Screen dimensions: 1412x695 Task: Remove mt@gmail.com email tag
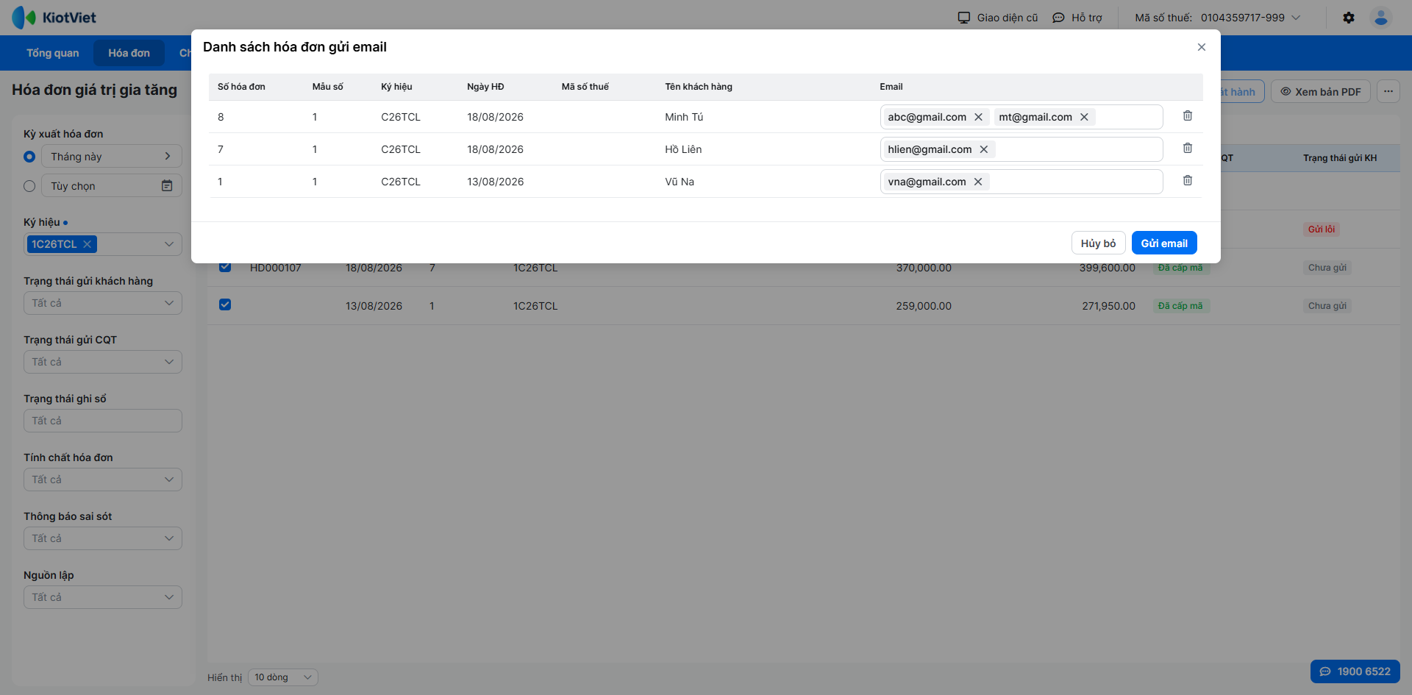point(1084,117)
